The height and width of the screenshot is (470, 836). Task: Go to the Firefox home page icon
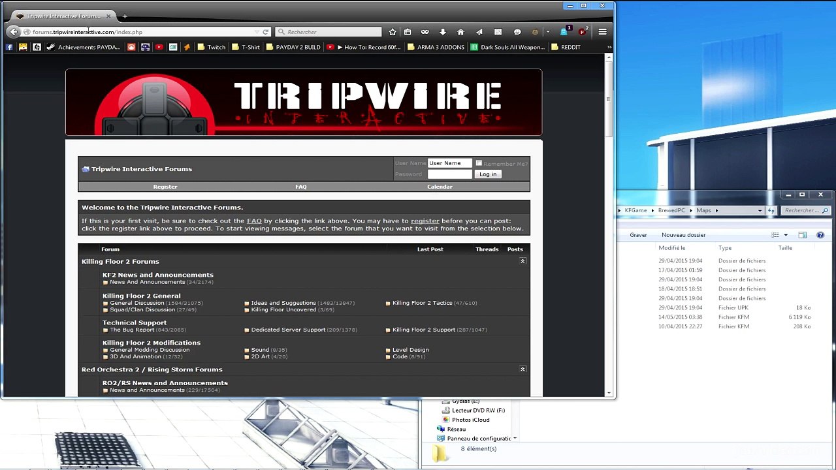460,31
